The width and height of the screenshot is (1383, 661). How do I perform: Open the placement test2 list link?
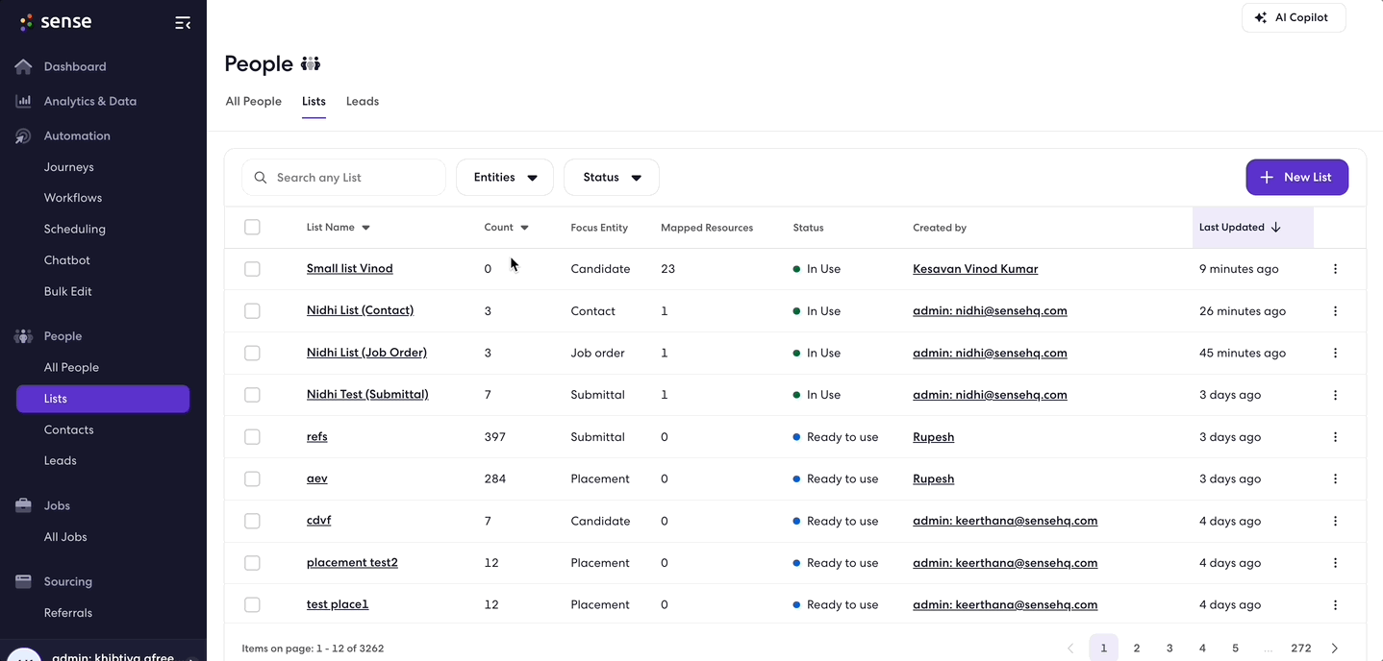352,563
